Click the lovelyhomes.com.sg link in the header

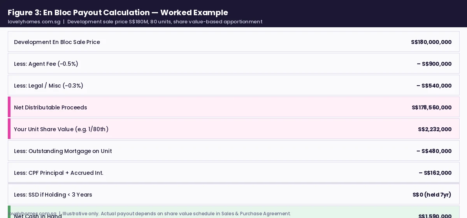tap(34, 22)
